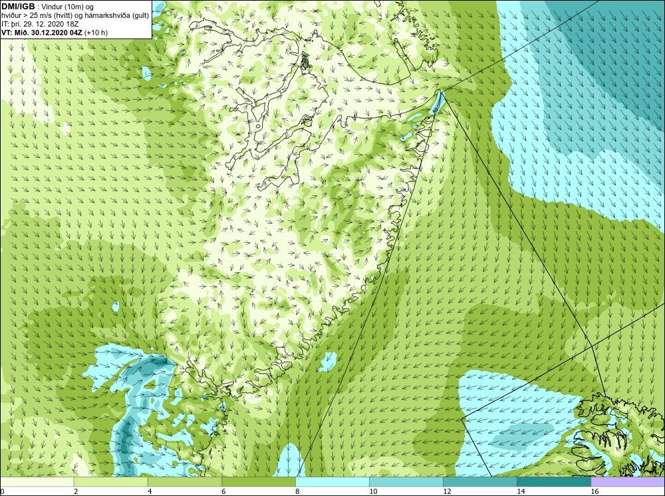The width and height of the screenshot is (665, 496).
Task: Click the scale label '8' under the legend
Action: [297, 491]
